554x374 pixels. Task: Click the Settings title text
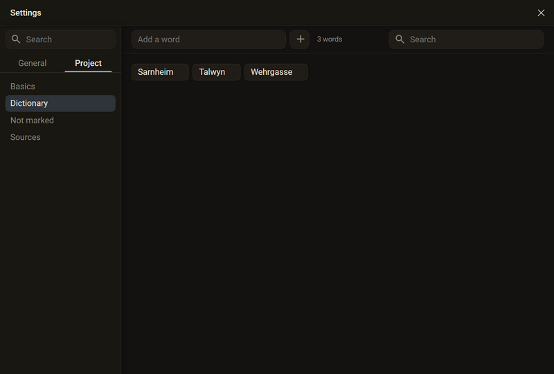click(26, 12)
